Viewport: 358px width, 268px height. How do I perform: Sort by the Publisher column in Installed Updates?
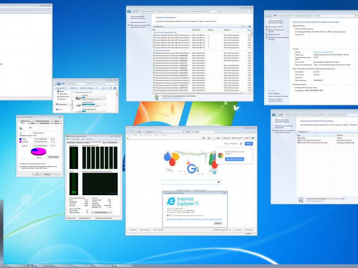tap(235, 30)
